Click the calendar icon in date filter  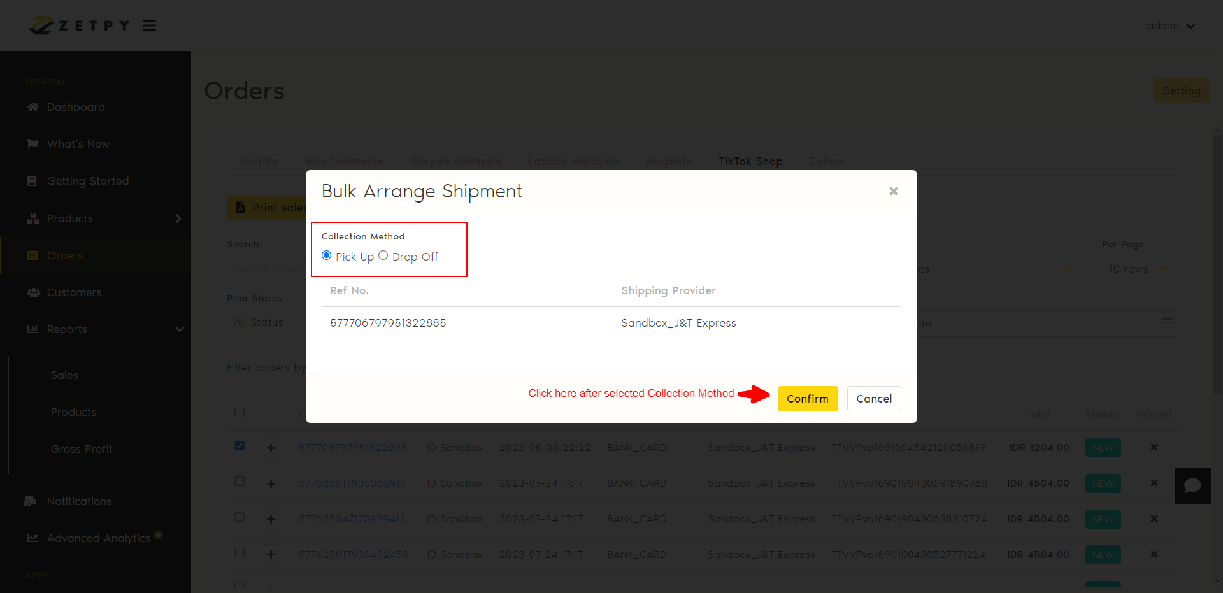coord(1167,324)
